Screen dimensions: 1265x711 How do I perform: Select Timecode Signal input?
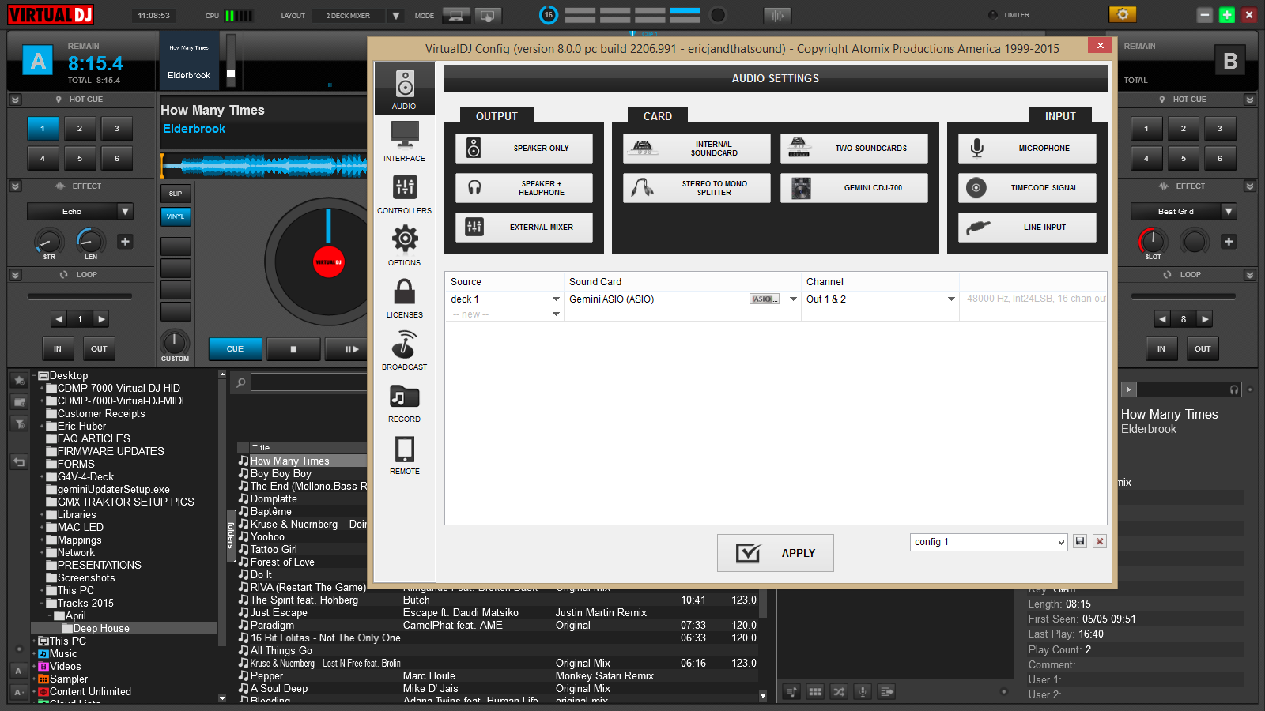click(x=1027, y=188)
